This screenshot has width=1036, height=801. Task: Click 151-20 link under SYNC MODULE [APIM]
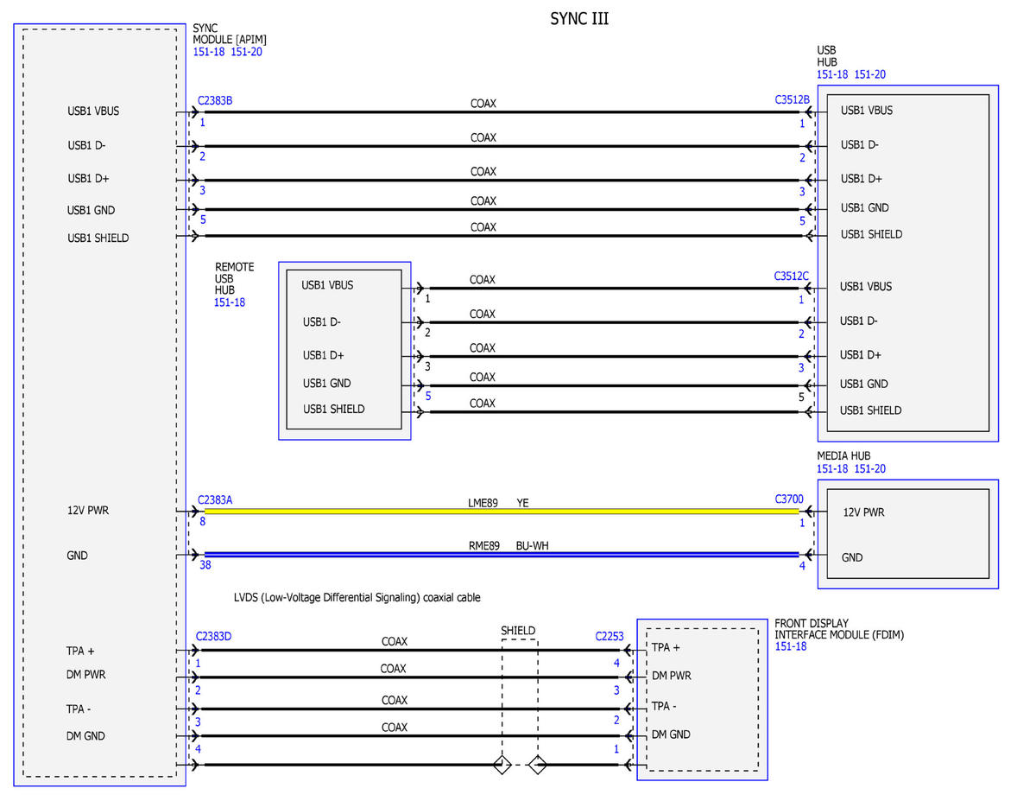[x=247, y=52]
